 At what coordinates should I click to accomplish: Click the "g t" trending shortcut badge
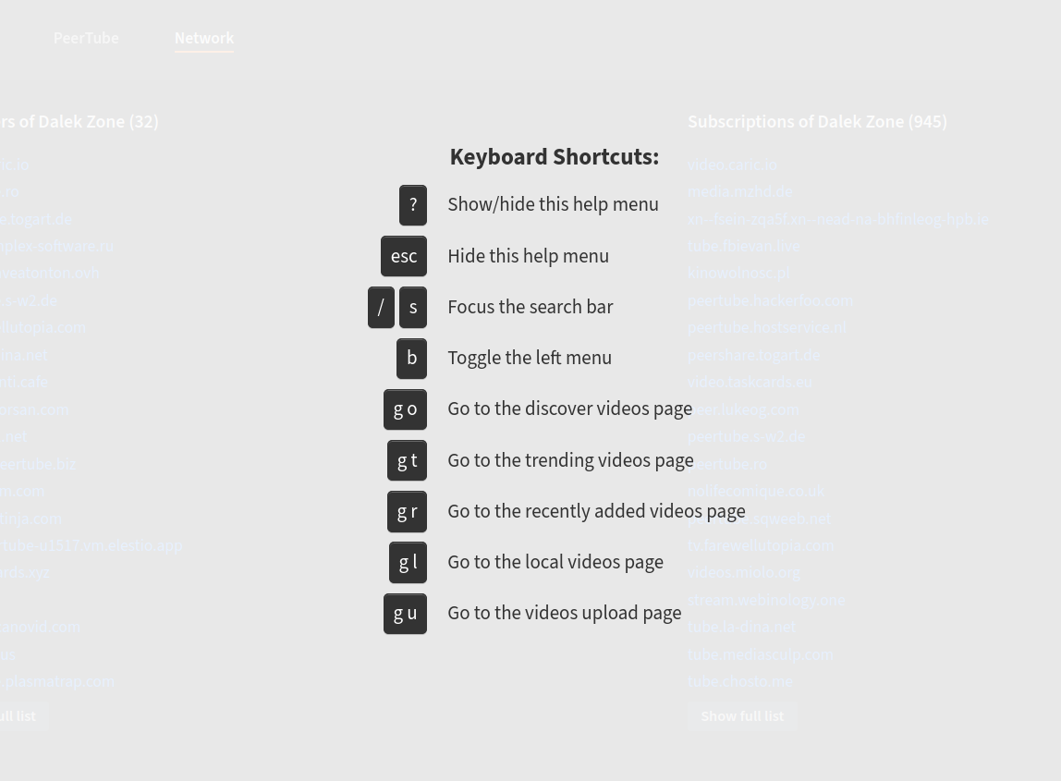coord(407,460)
